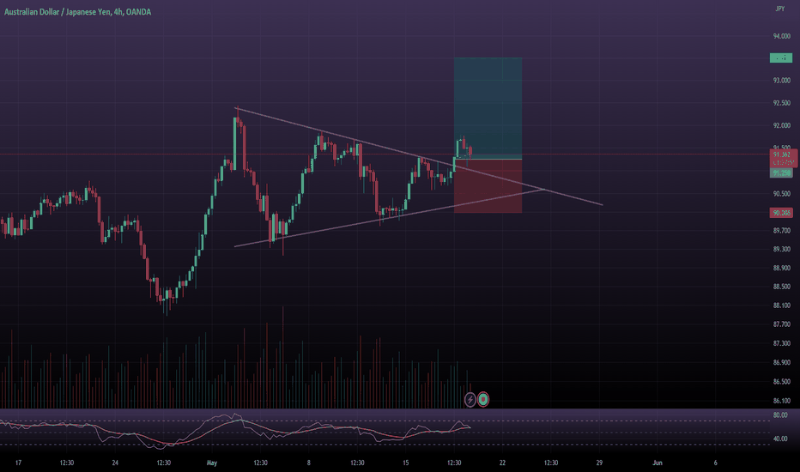Click the lightning bolt event icon
This screenshot has width=800, height=472.
(470, 399)
